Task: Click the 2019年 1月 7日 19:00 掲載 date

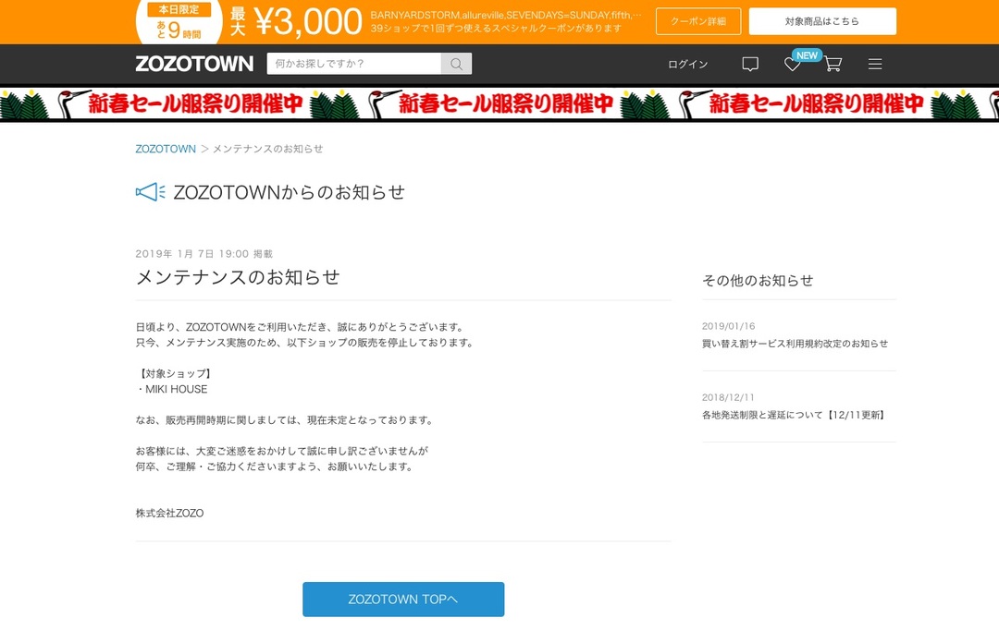Action: coord(203,253)
